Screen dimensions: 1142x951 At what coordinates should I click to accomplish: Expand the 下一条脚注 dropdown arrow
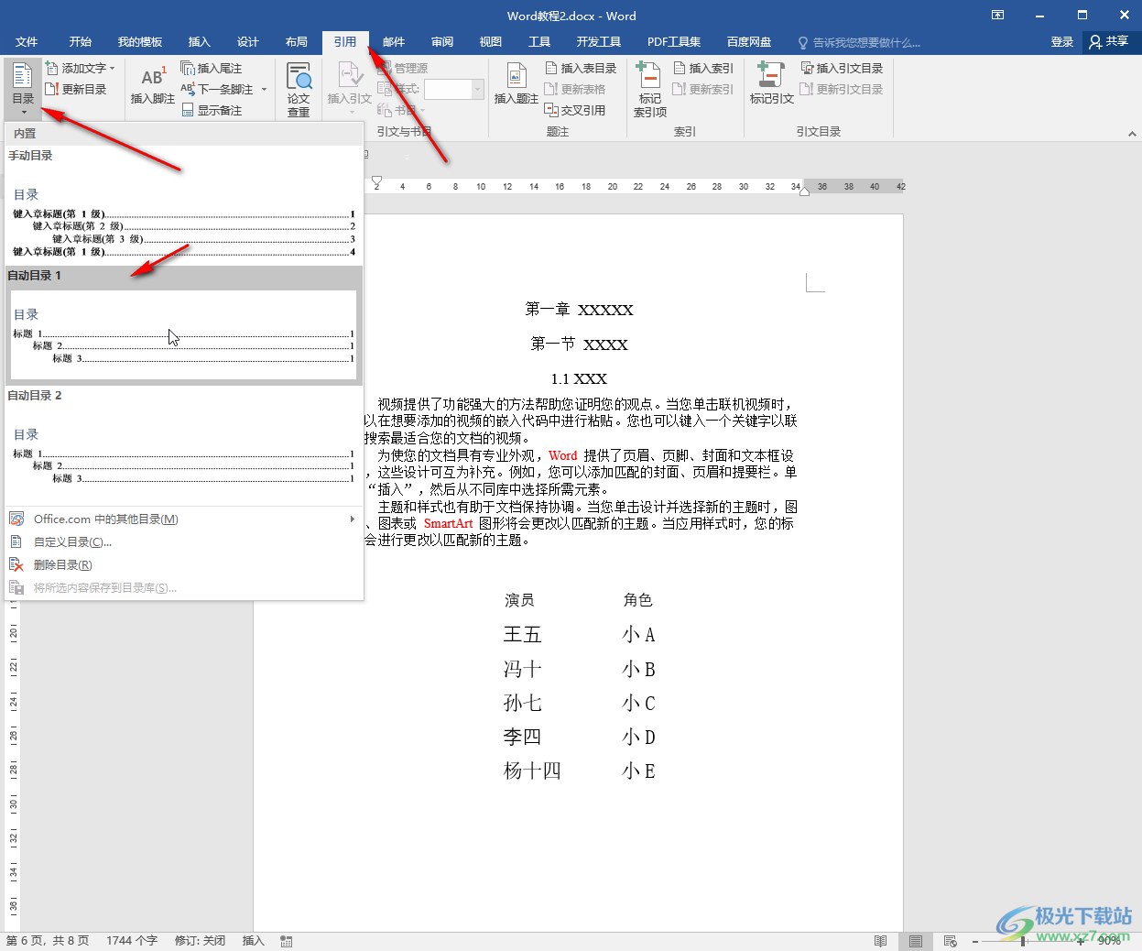click(264, 89)
